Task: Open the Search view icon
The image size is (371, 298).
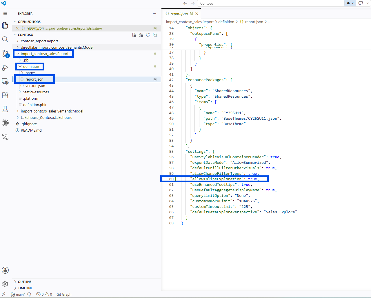Action: 5,39
